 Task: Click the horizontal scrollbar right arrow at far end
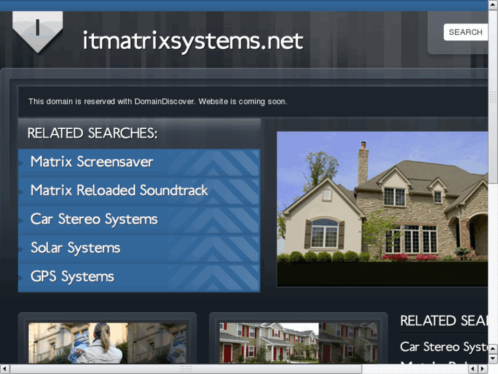click(x=483, y=369)
